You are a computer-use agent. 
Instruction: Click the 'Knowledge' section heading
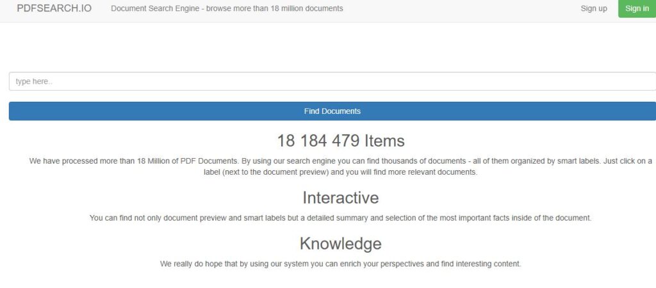click(340, 243)
